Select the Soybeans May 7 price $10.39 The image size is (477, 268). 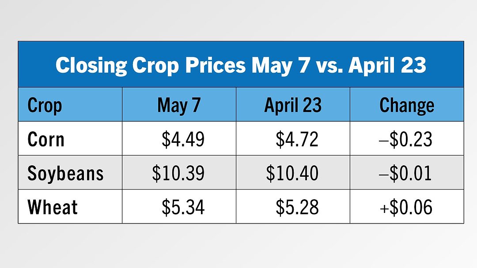178,173
